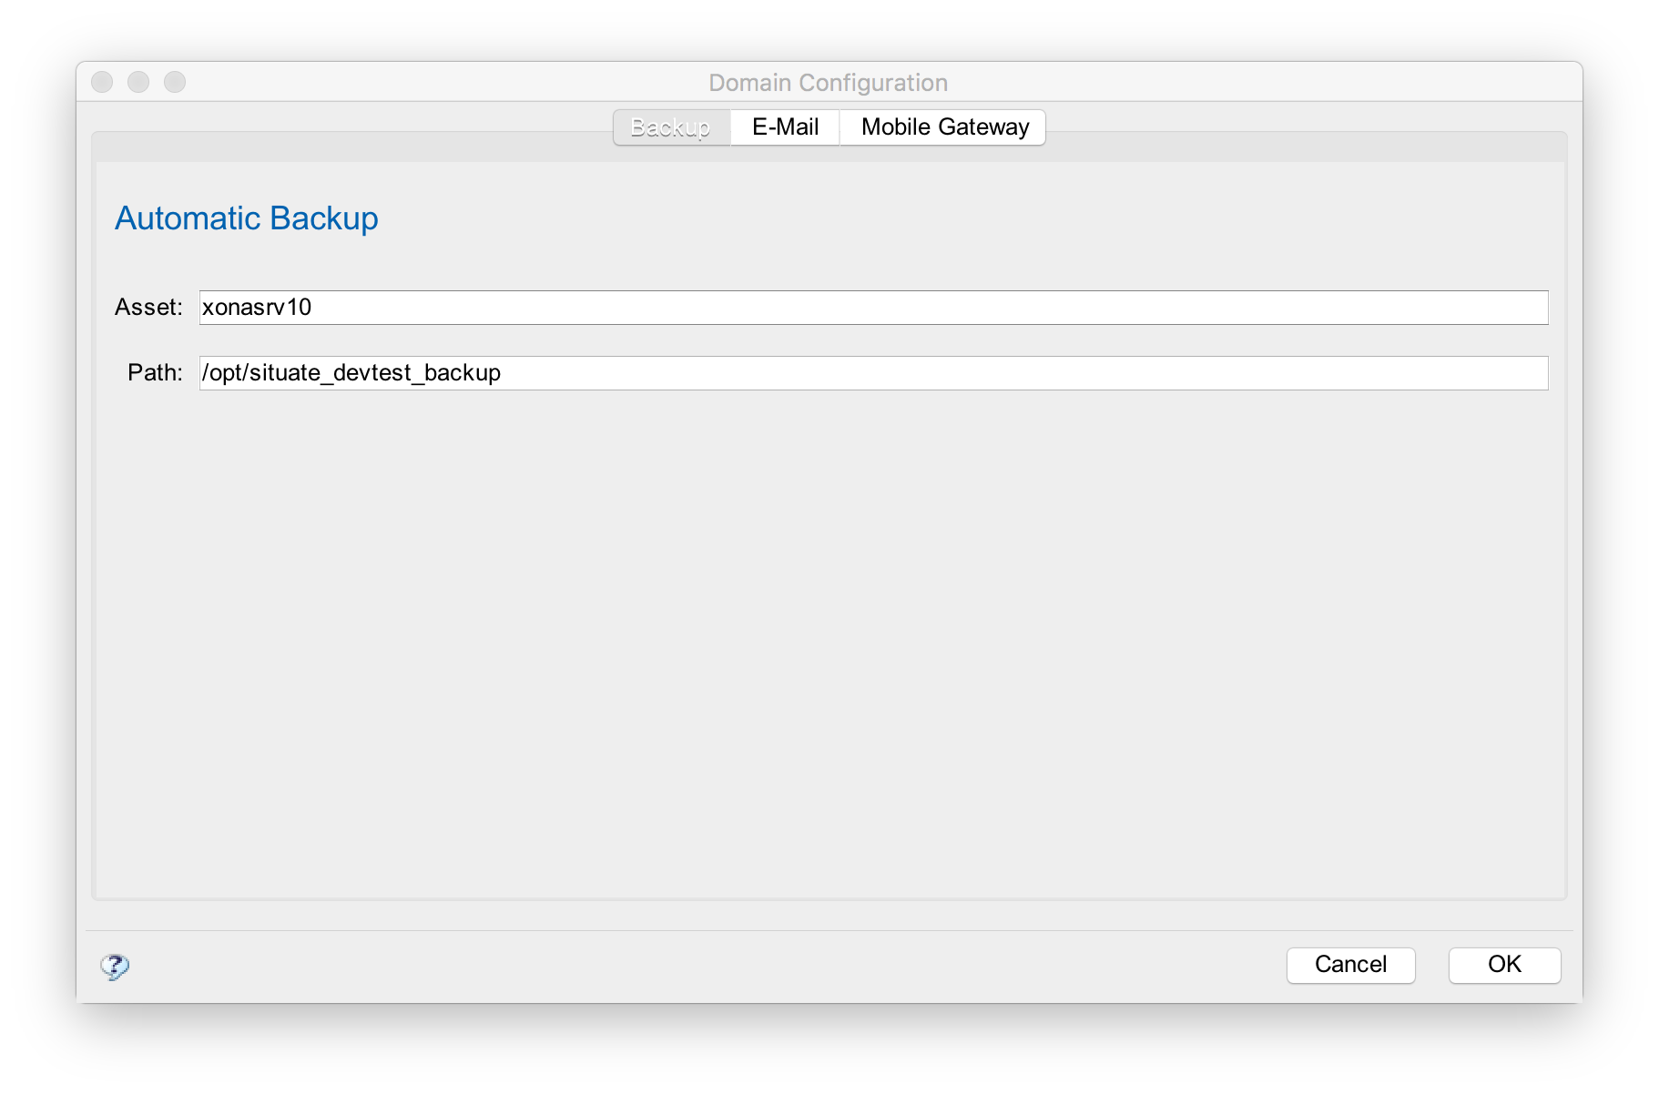Screen dimensions: 1659x1094
Task: Select the asset value xonasrv10
Action: tap(256, 308)
